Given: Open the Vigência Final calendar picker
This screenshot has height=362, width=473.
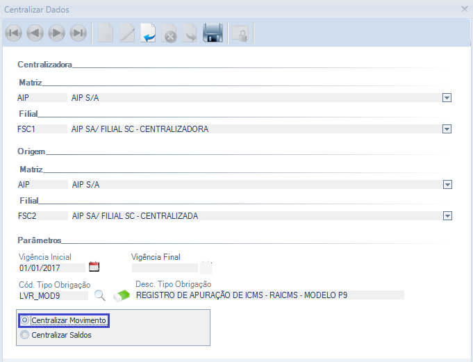Looking at the screenshot, I should 207,268.
